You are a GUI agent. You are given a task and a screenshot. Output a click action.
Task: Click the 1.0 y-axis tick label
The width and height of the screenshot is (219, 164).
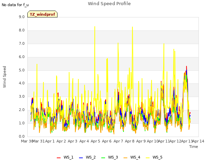pos(22,123)
